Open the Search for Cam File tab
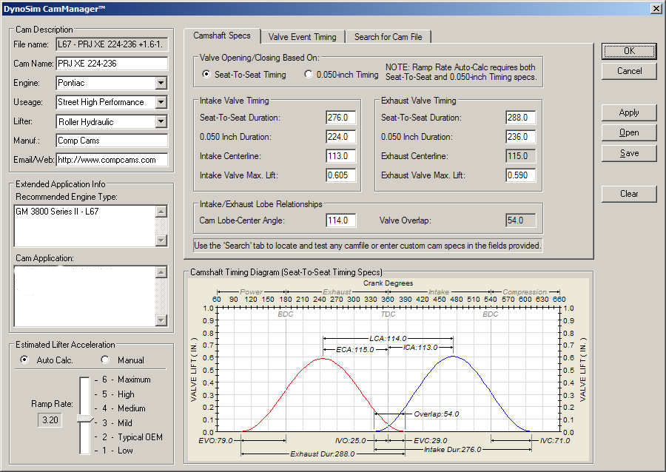Viewport: 666px width, 472px height. coord(388,37)
